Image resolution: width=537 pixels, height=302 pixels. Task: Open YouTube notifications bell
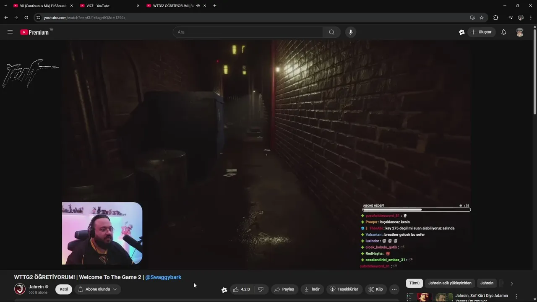point(504,32)
